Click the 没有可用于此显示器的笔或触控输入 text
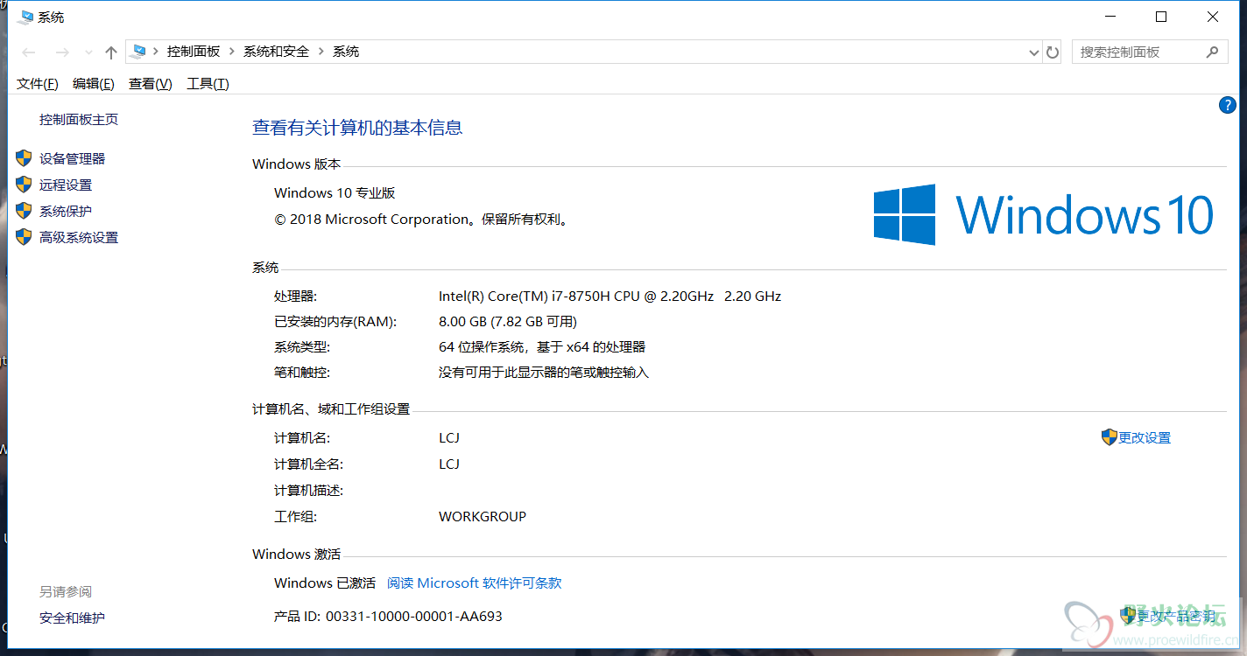This screenshot has height=656, width=1247. tap(544, 373)
